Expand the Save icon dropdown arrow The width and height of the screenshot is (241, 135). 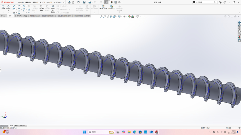point(87,2)
